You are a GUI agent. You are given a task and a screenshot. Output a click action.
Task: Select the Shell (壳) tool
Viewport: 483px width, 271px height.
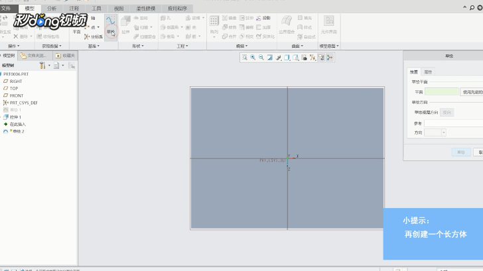coord(191,27)
